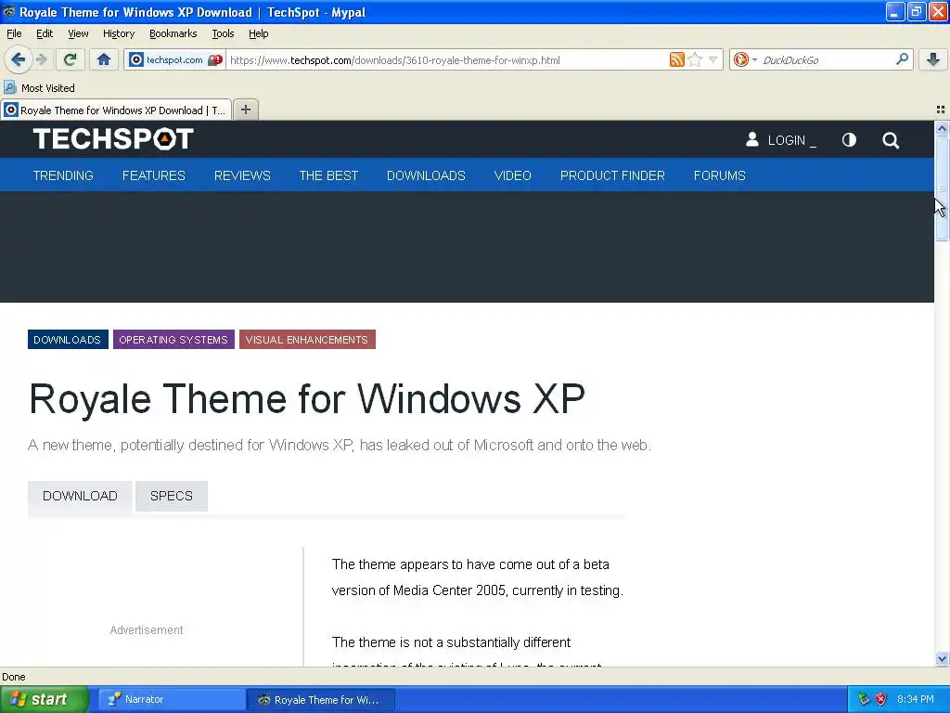Click the 8:34 PM system clock
950x713 pixels.
click(915, 699)
